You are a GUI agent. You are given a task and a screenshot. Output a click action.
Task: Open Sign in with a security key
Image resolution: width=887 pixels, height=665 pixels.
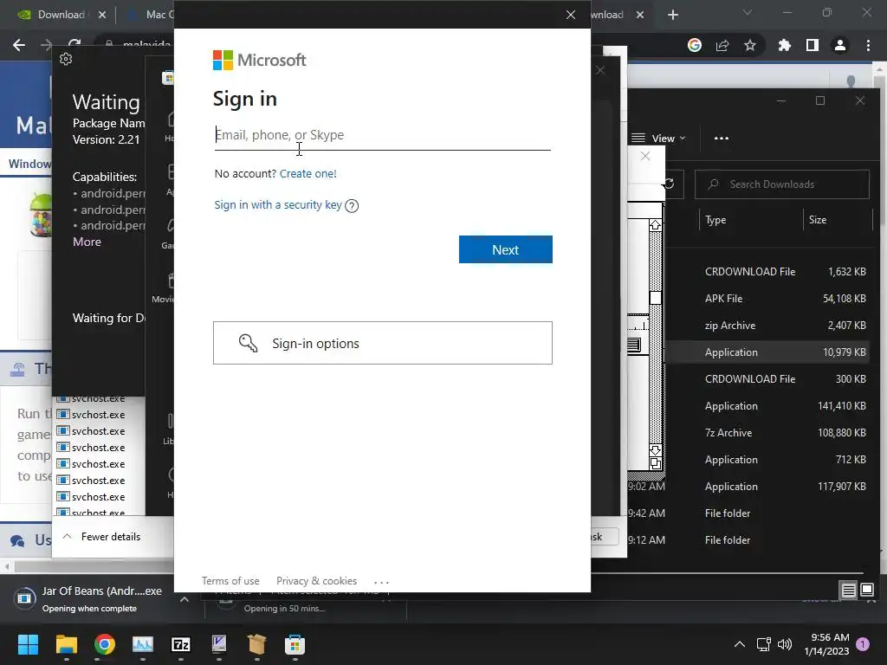click(x=278, y=204)
